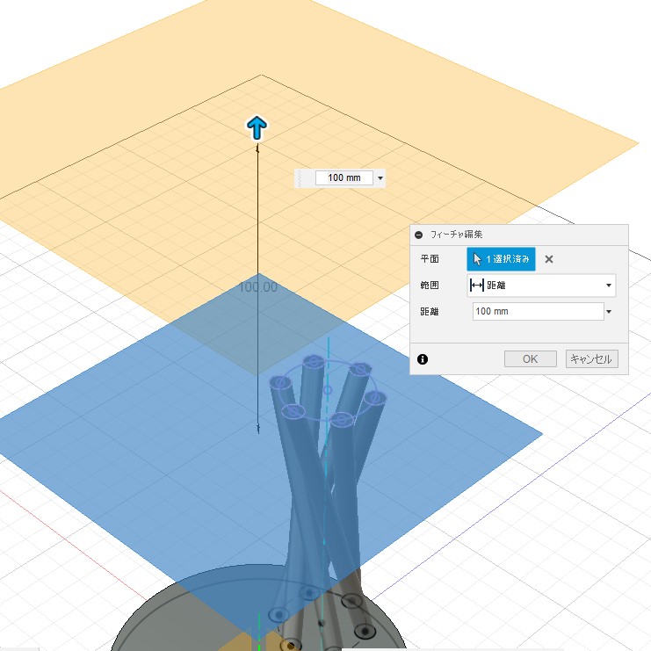The image size is (651, 651).
Task: Click the floating 100 mm input in the viewport
Action: point(344,178)
